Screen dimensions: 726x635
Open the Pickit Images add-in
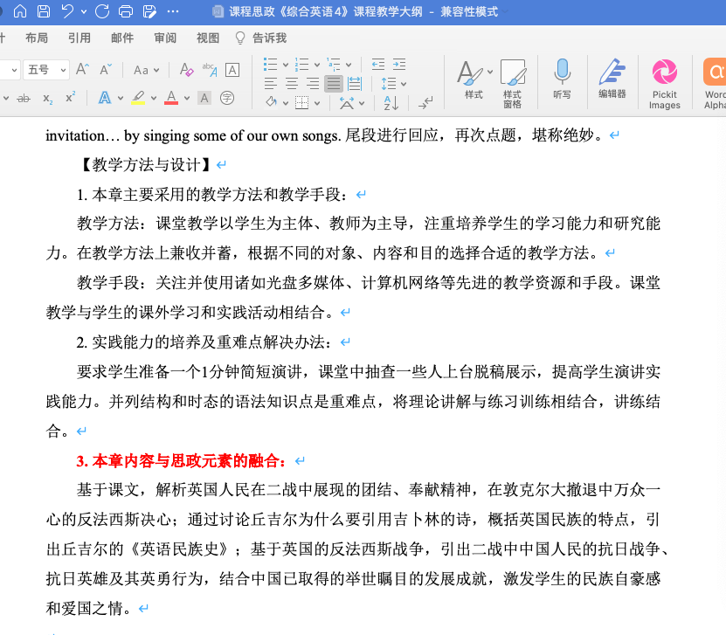664,86
